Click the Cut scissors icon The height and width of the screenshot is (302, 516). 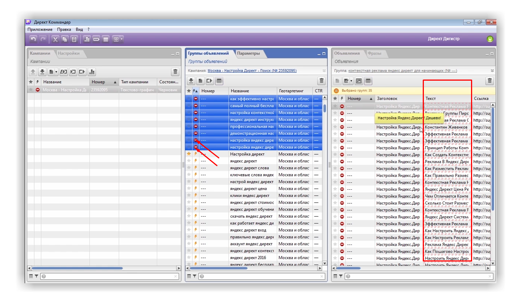(x=55, y=39)
